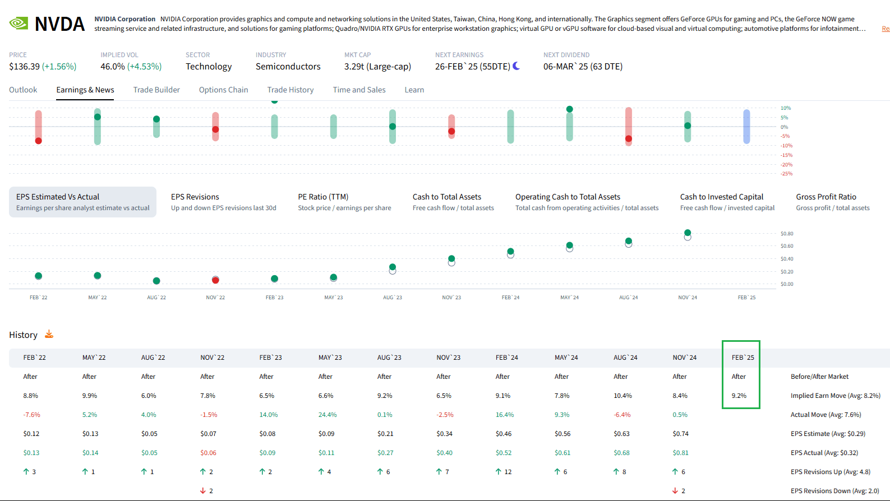890x501 pixels.
Task: Click the green up-arrow under AUG`24 revisions
Action: click(615, 471)
